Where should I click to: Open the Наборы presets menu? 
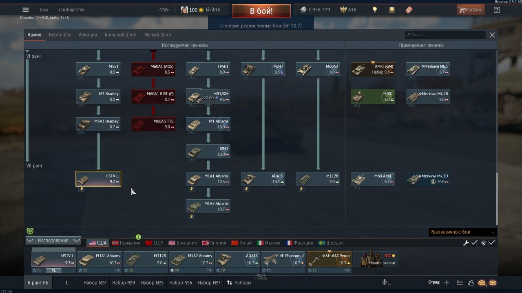click(239, 283)
